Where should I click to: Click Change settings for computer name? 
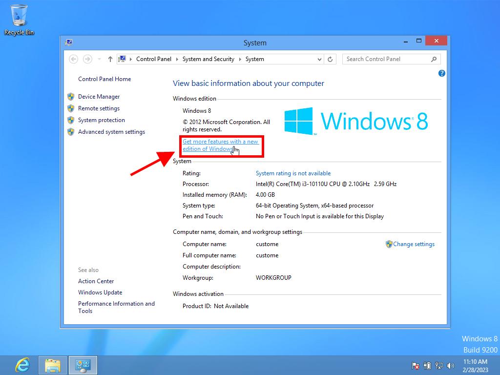414,244
